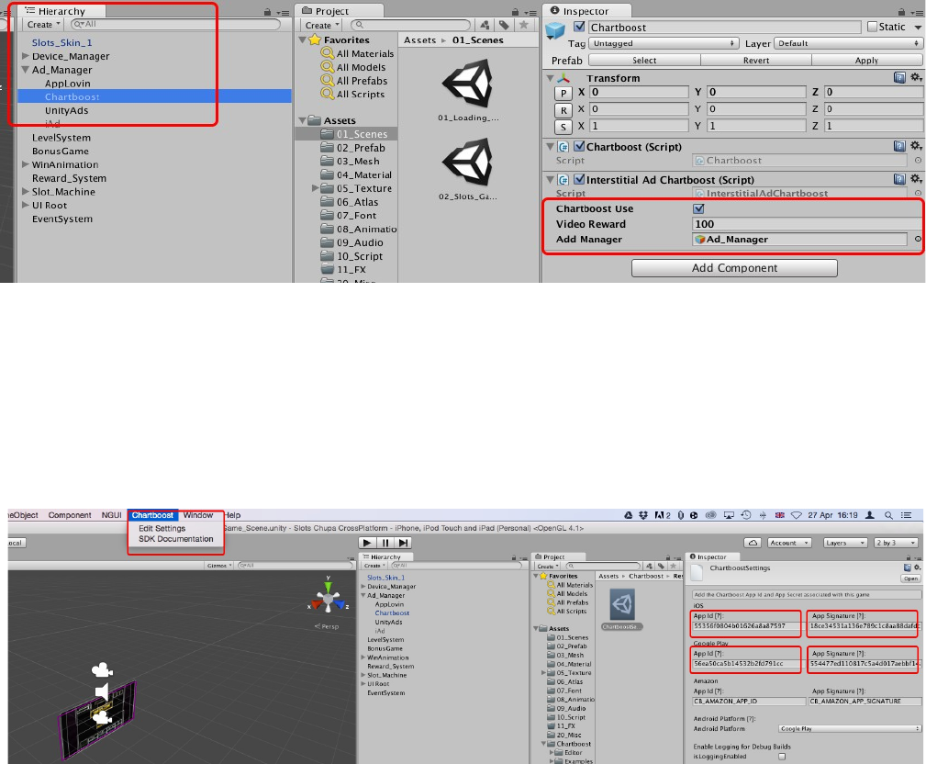The image size is (926, 764).
Task: Open Transform component gear settings menu
Action: tap(916, 77)
